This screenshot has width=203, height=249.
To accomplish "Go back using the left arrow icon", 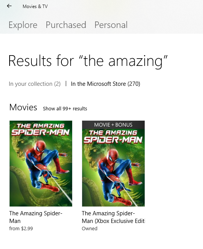I will [9, 6].
